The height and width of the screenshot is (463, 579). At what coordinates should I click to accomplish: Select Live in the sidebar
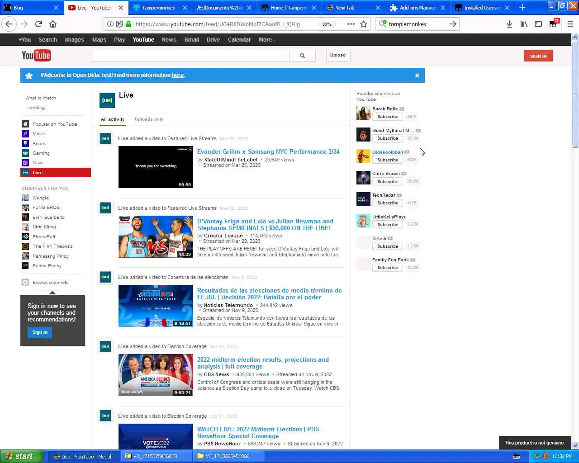click(56, 173)
